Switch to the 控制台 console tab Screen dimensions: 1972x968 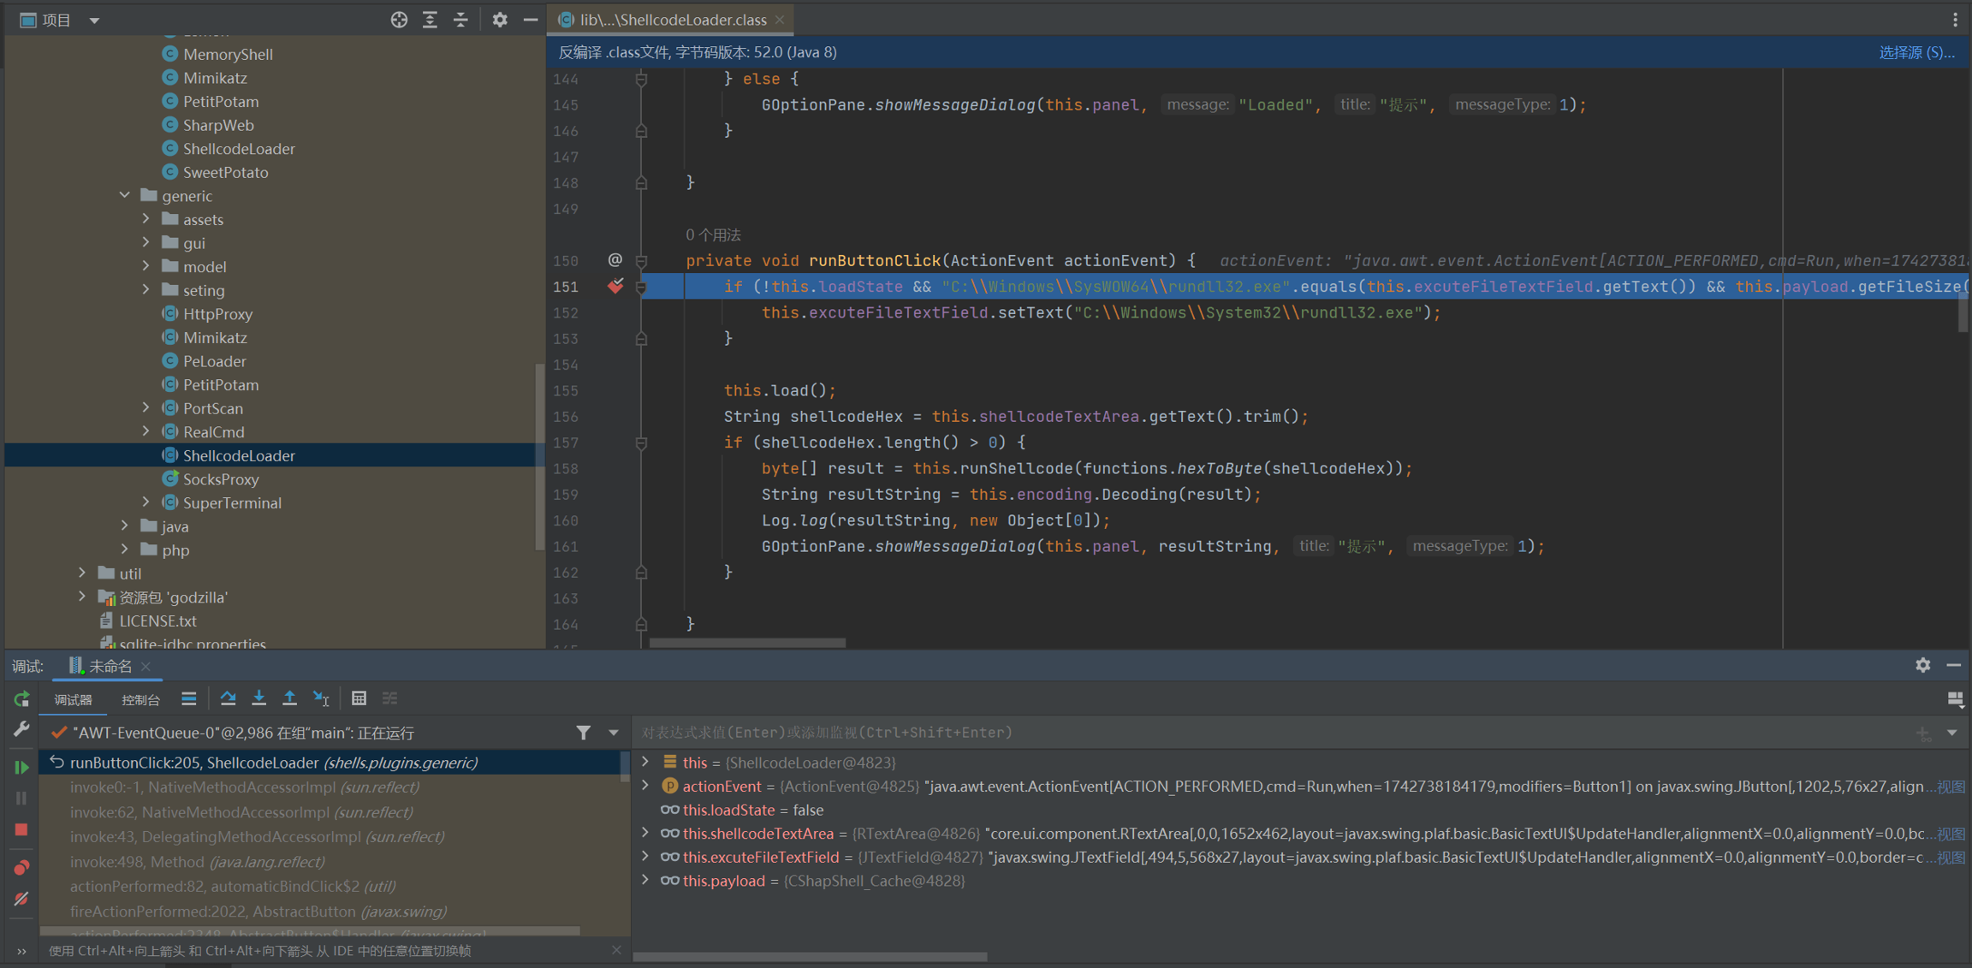[140, 699]
